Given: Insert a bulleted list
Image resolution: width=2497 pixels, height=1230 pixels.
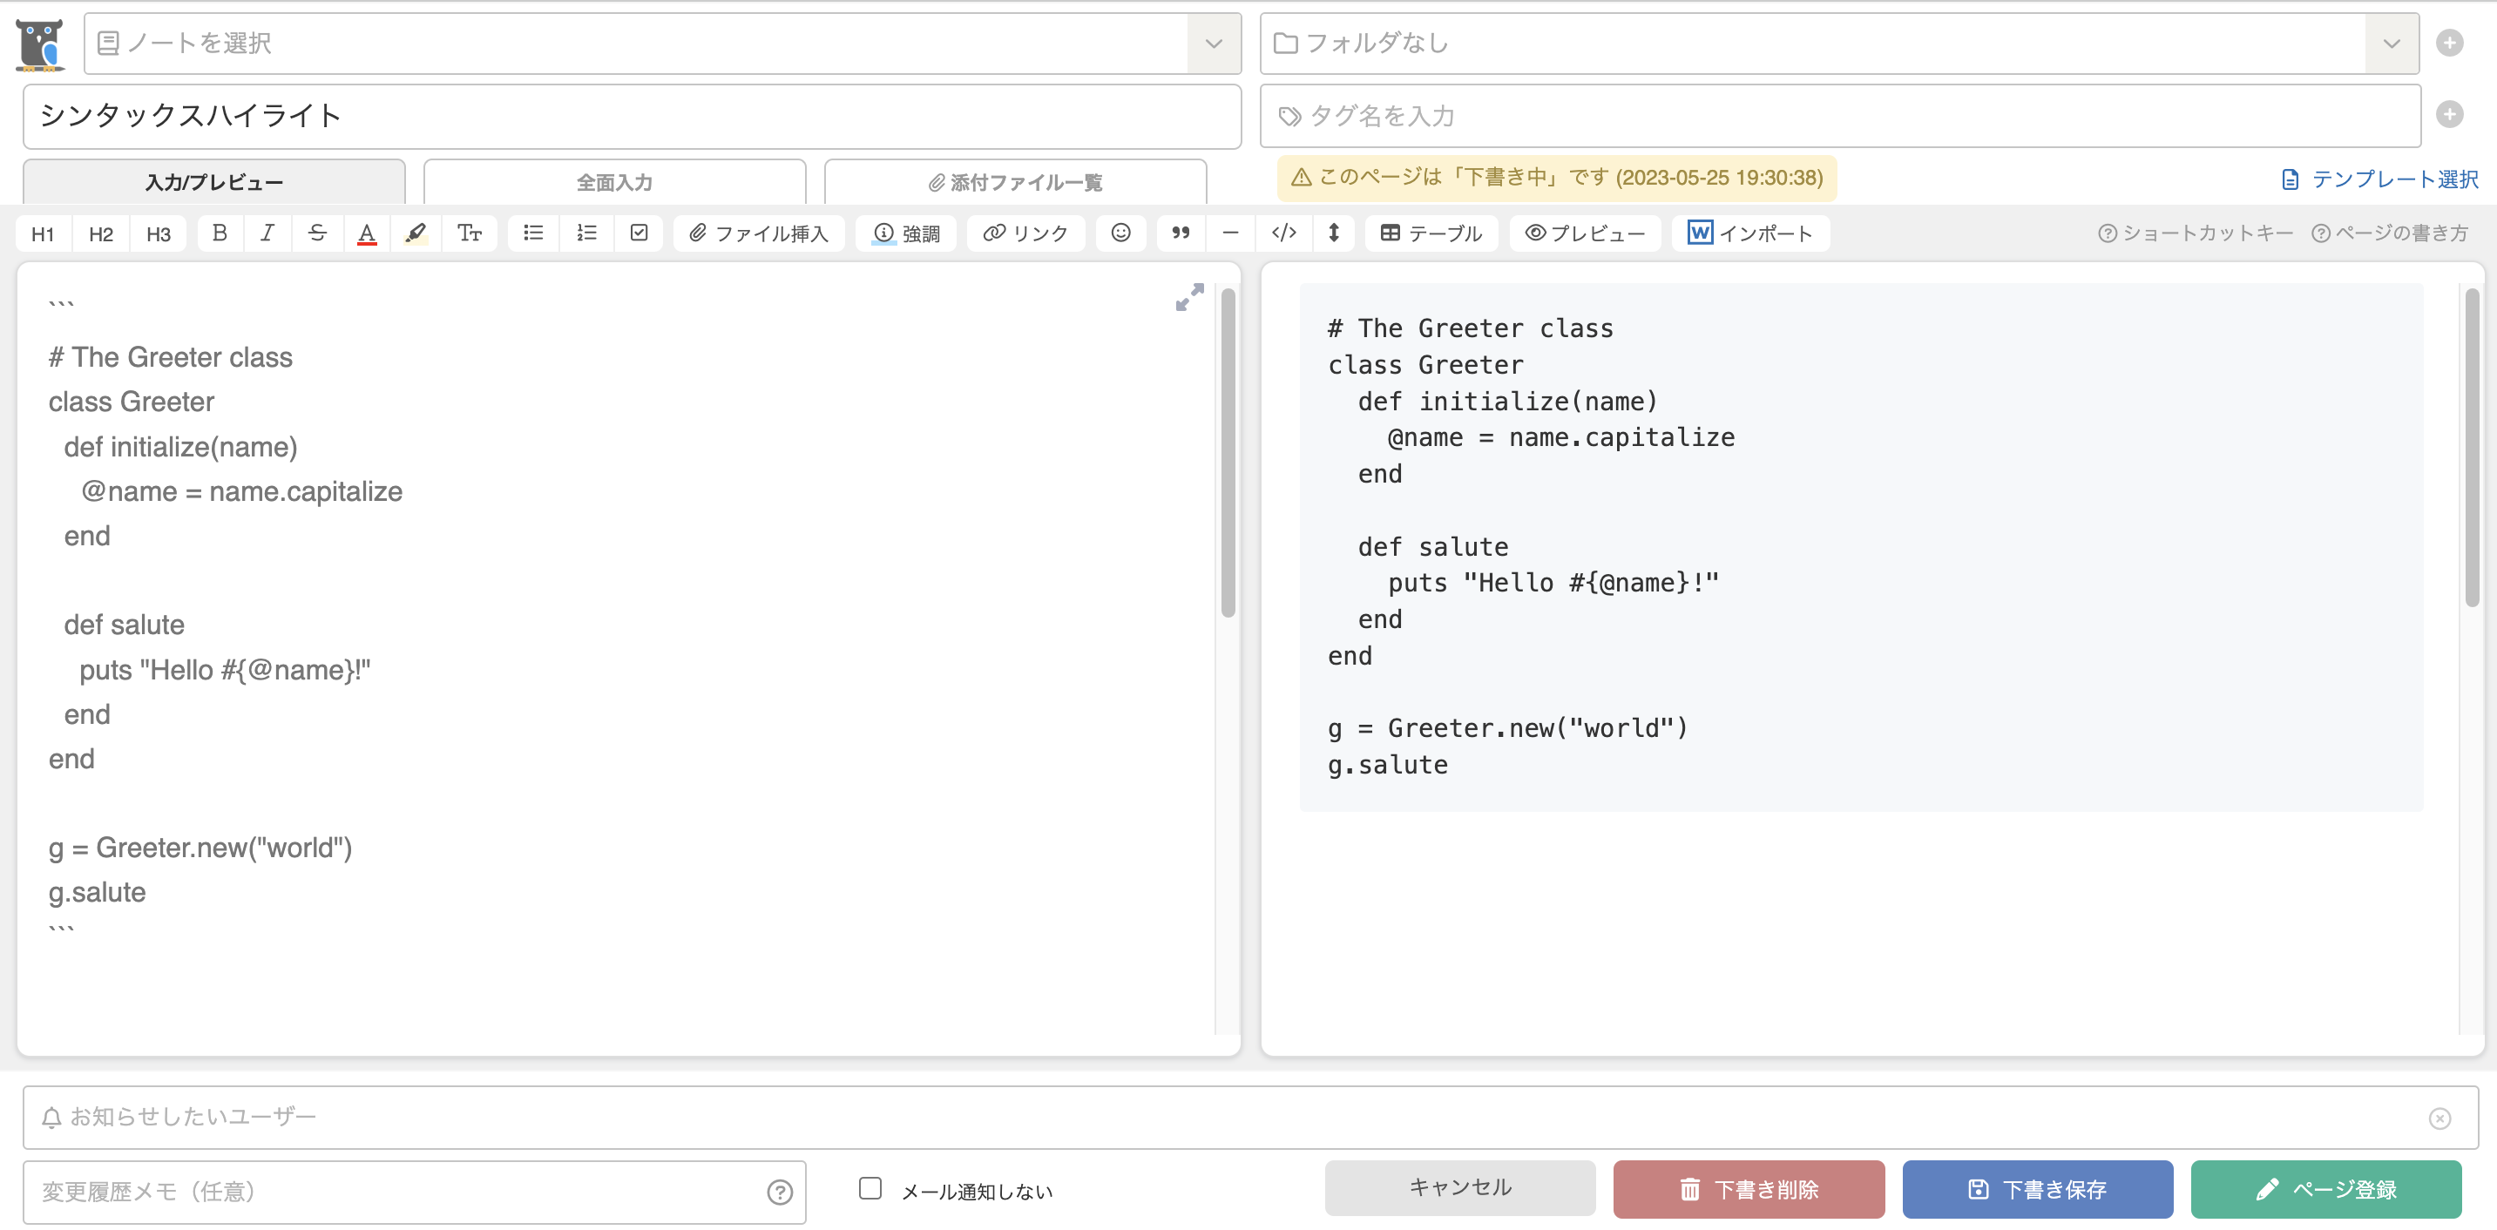Looking at the screenshot, I should coord(533,233).
